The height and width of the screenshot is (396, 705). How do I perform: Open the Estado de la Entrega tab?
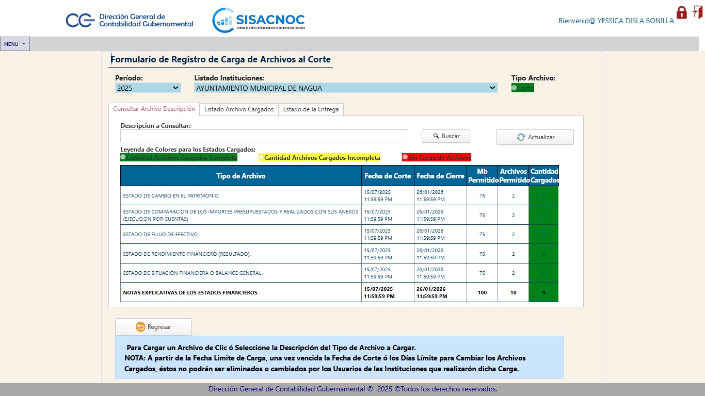(311, 109)
